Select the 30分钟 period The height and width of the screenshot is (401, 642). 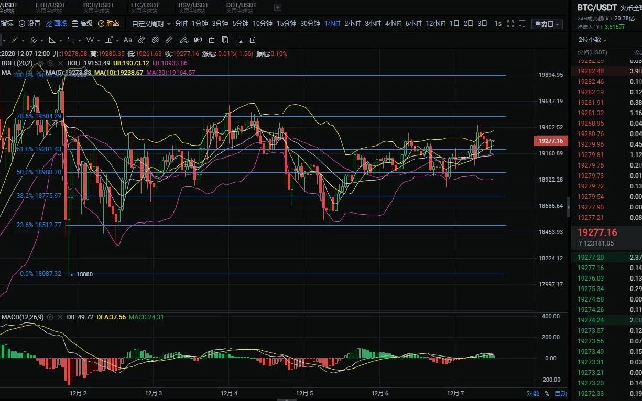coord(310,24)
